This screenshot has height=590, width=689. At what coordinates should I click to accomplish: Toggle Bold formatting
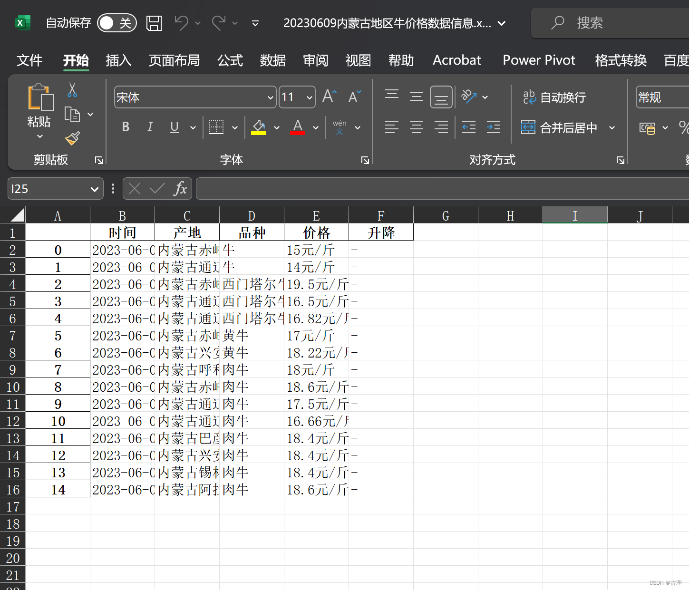point(126,126)
